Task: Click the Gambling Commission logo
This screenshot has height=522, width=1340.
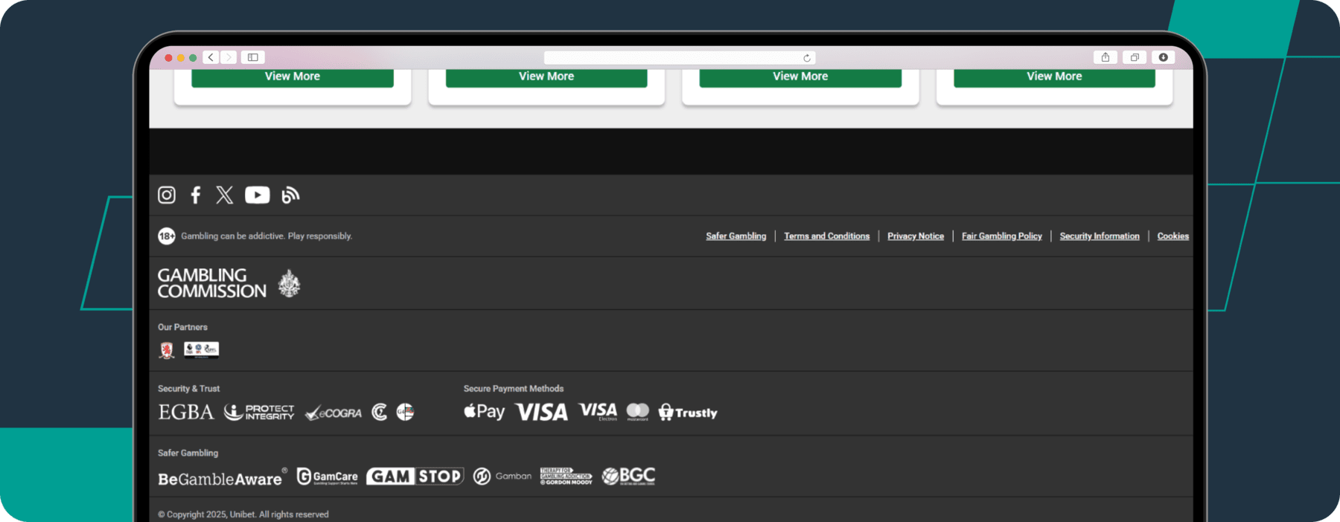Action: (x=229, y=283)
